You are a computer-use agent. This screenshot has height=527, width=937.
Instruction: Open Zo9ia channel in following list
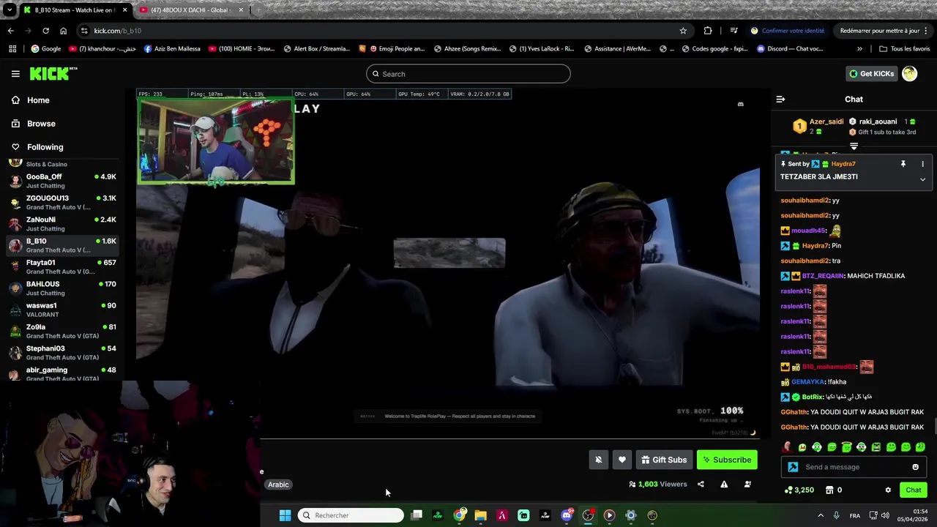tap(62, 331)
